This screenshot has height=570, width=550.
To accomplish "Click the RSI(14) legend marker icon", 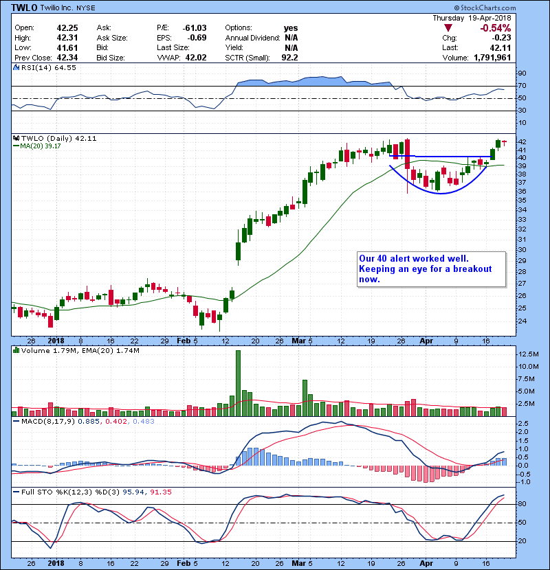I will click(x=16, y=68).
